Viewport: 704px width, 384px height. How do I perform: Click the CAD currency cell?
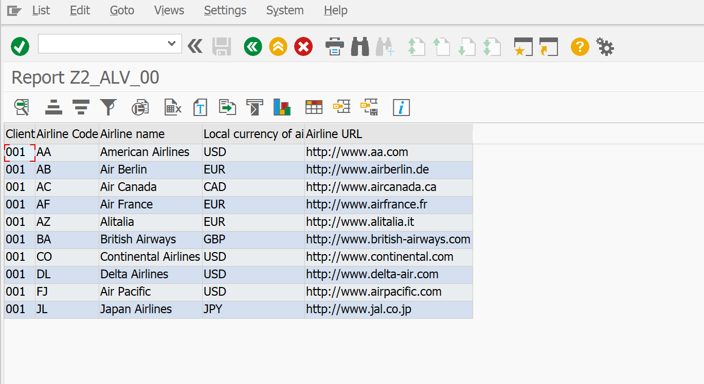point(254,187)
